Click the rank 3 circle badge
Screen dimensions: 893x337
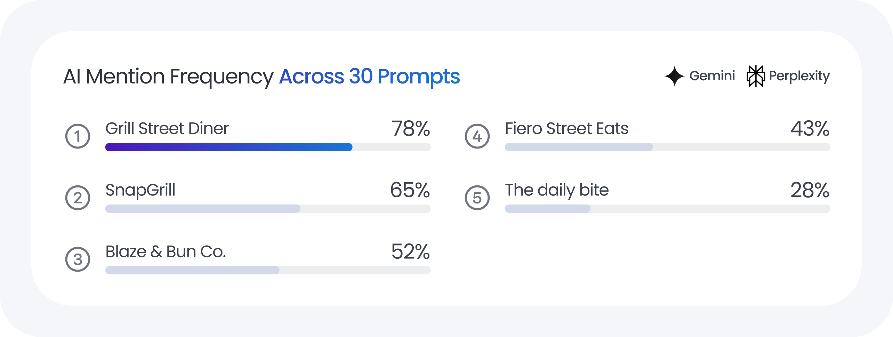(x=78, y=259)
